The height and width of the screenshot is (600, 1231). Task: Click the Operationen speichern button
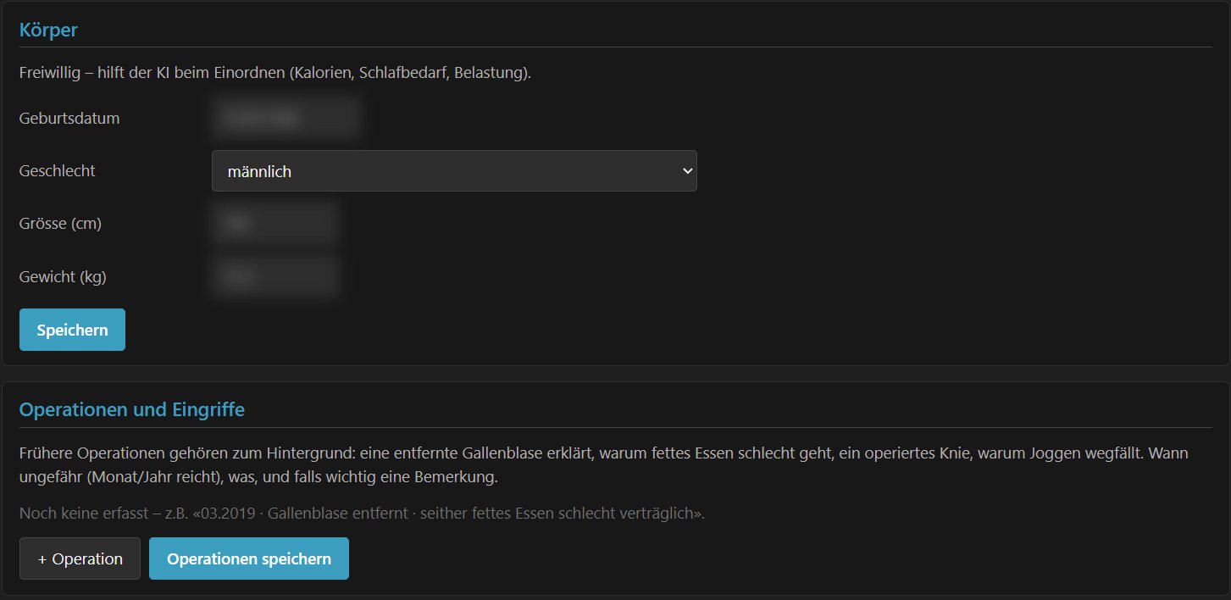tap(249, 558)
